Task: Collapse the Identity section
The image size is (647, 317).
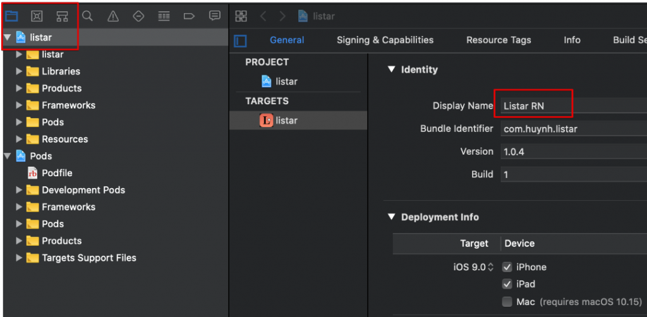Action: [x=392, y=69]
